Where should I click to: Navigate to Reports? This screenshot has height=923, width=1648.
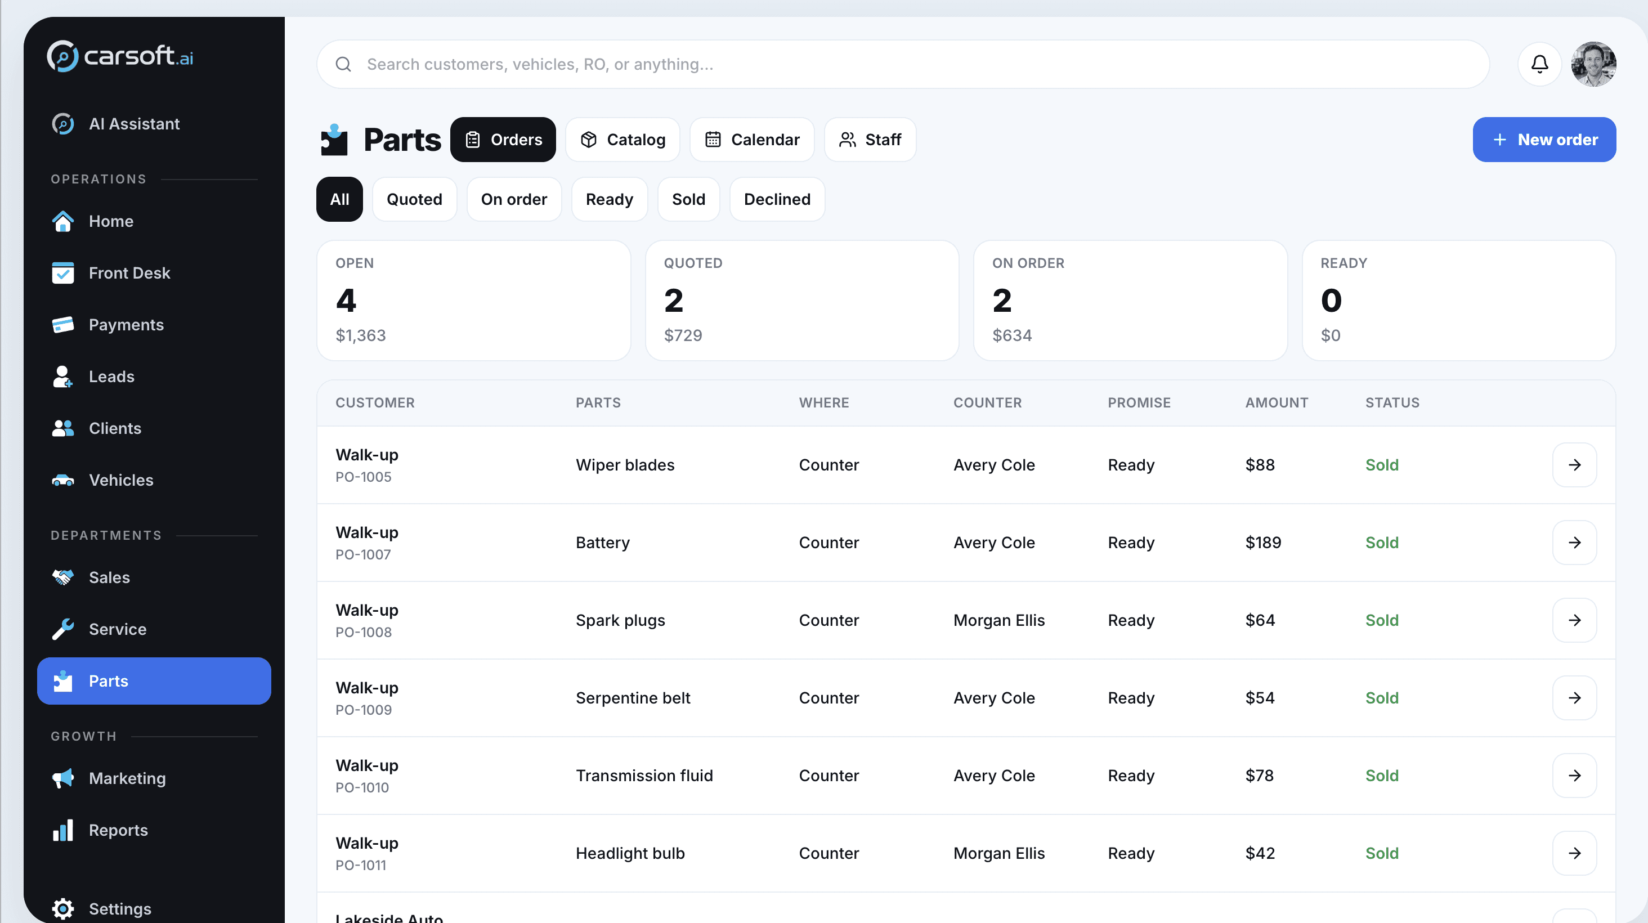tap(154, 830)
